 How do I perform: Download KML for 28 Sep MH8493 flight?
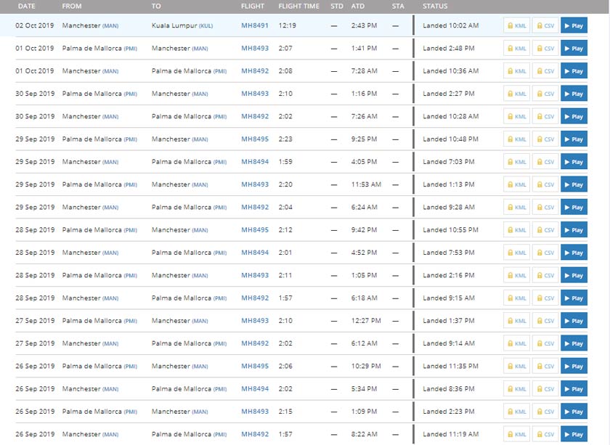[x=516, y=274]
